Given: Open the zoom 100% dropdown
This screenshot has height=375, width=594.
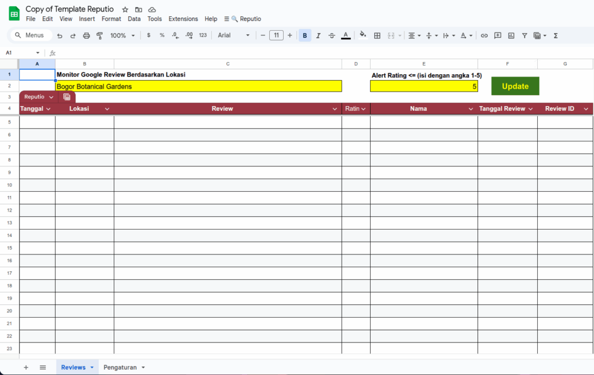Looking at the screenshot, I should 122,35.
